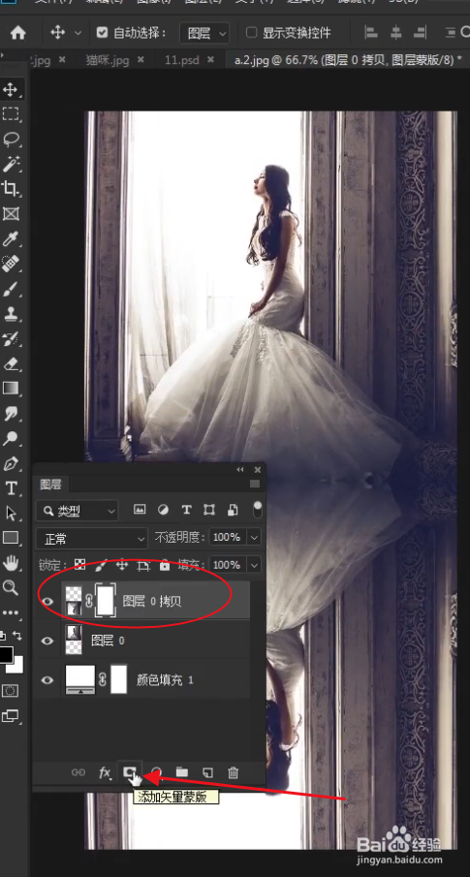The image size is (470, 877).
Task: Filter layers for type layers
Action: (x=186, y=509)
